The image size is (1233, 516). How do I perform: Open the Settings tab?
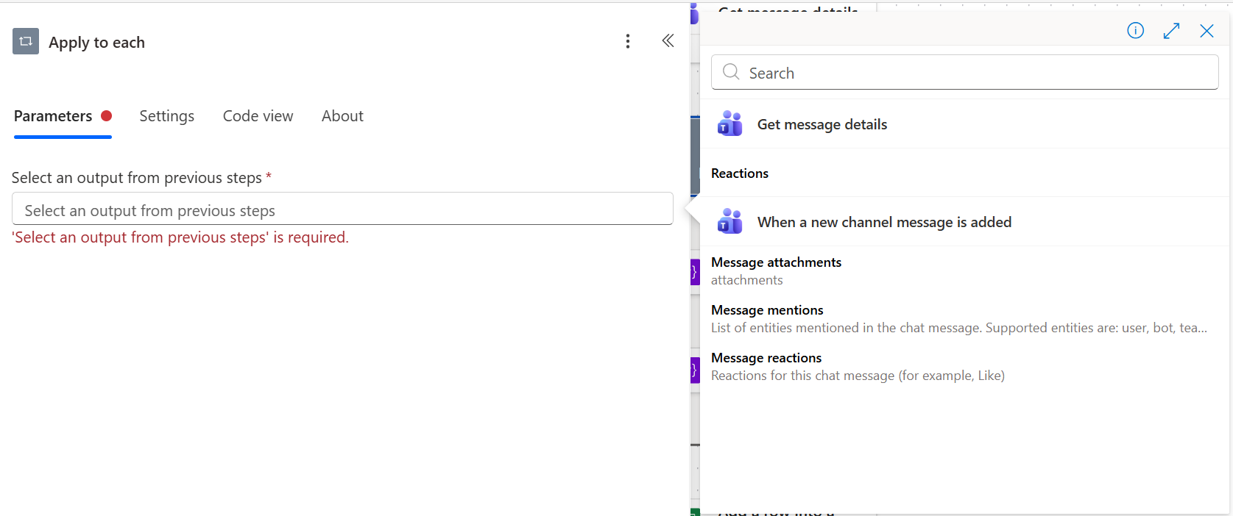[167, 116]
